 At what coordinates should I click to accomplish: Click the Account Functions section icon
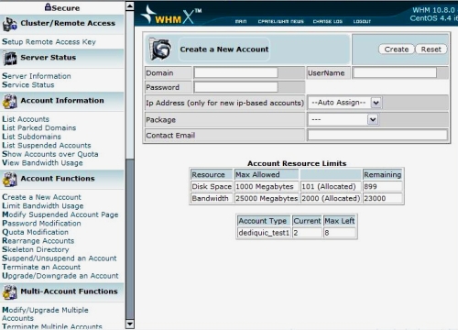9,180
